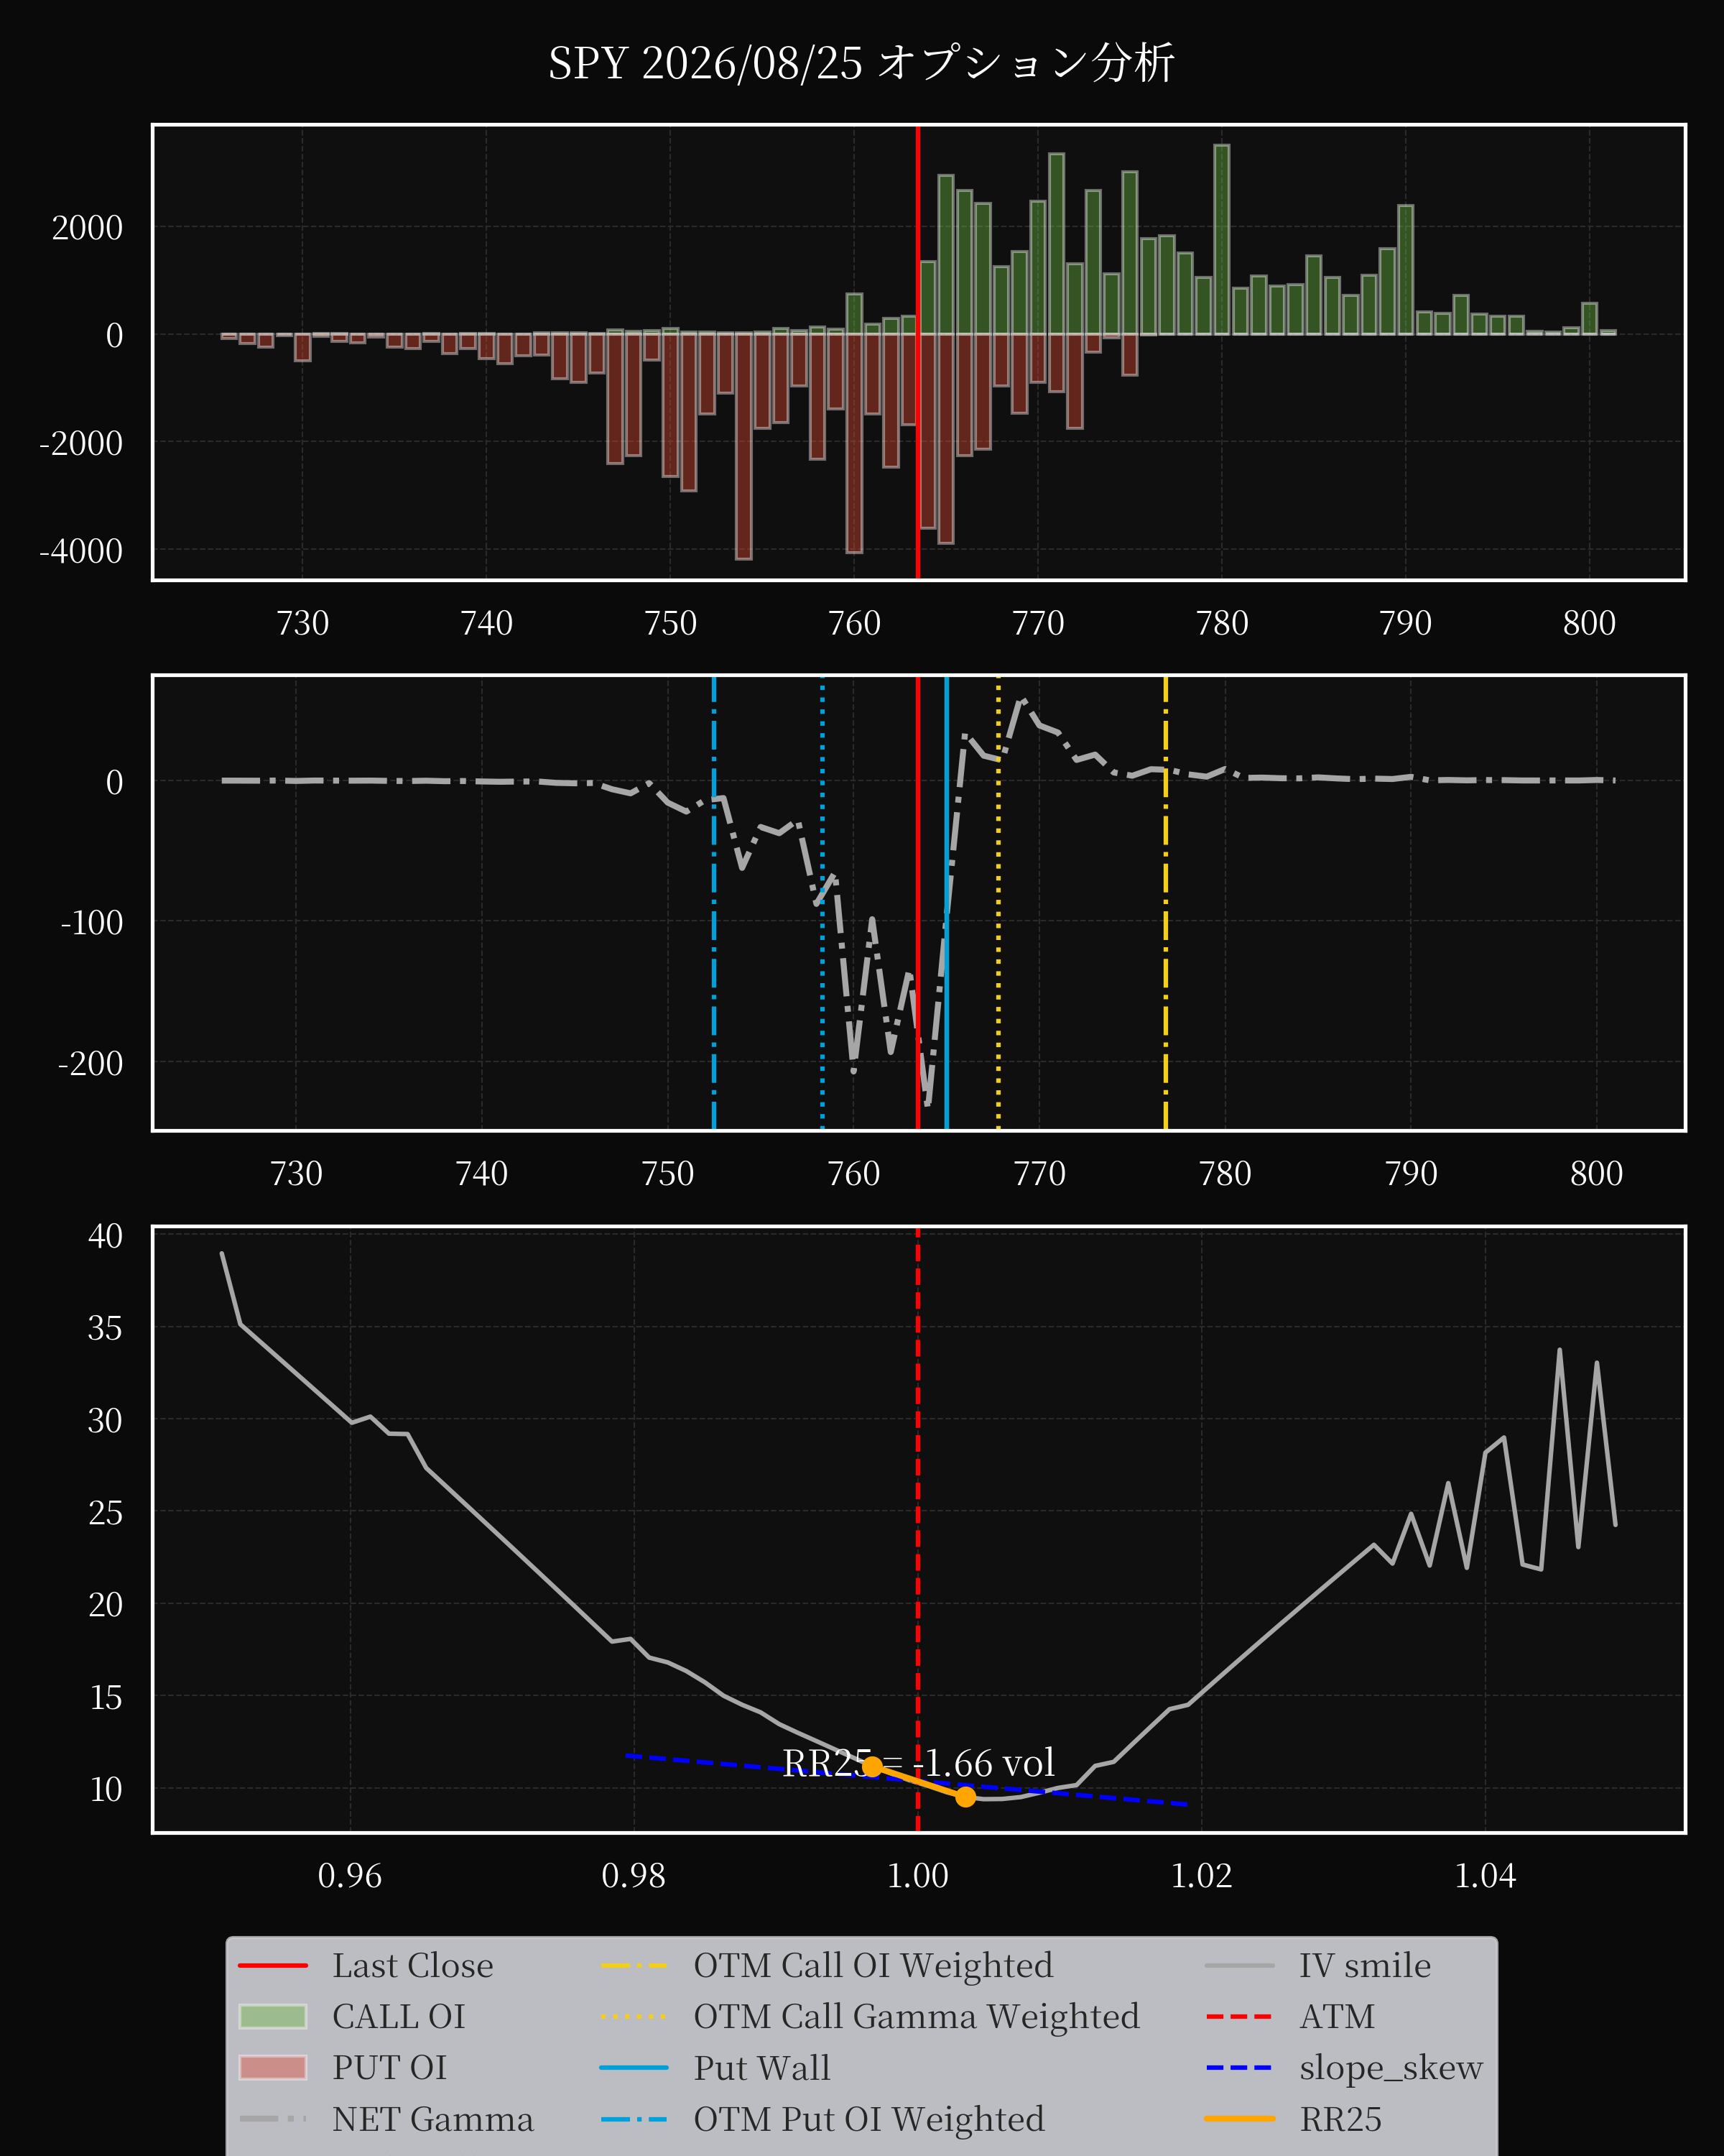Click the chart title 'SPY 2026/08/25 オプション分析'

point(861,63)
